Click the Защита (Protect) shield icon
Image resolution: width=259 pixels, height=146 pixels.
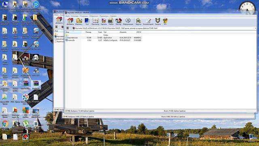pos(158,21)
